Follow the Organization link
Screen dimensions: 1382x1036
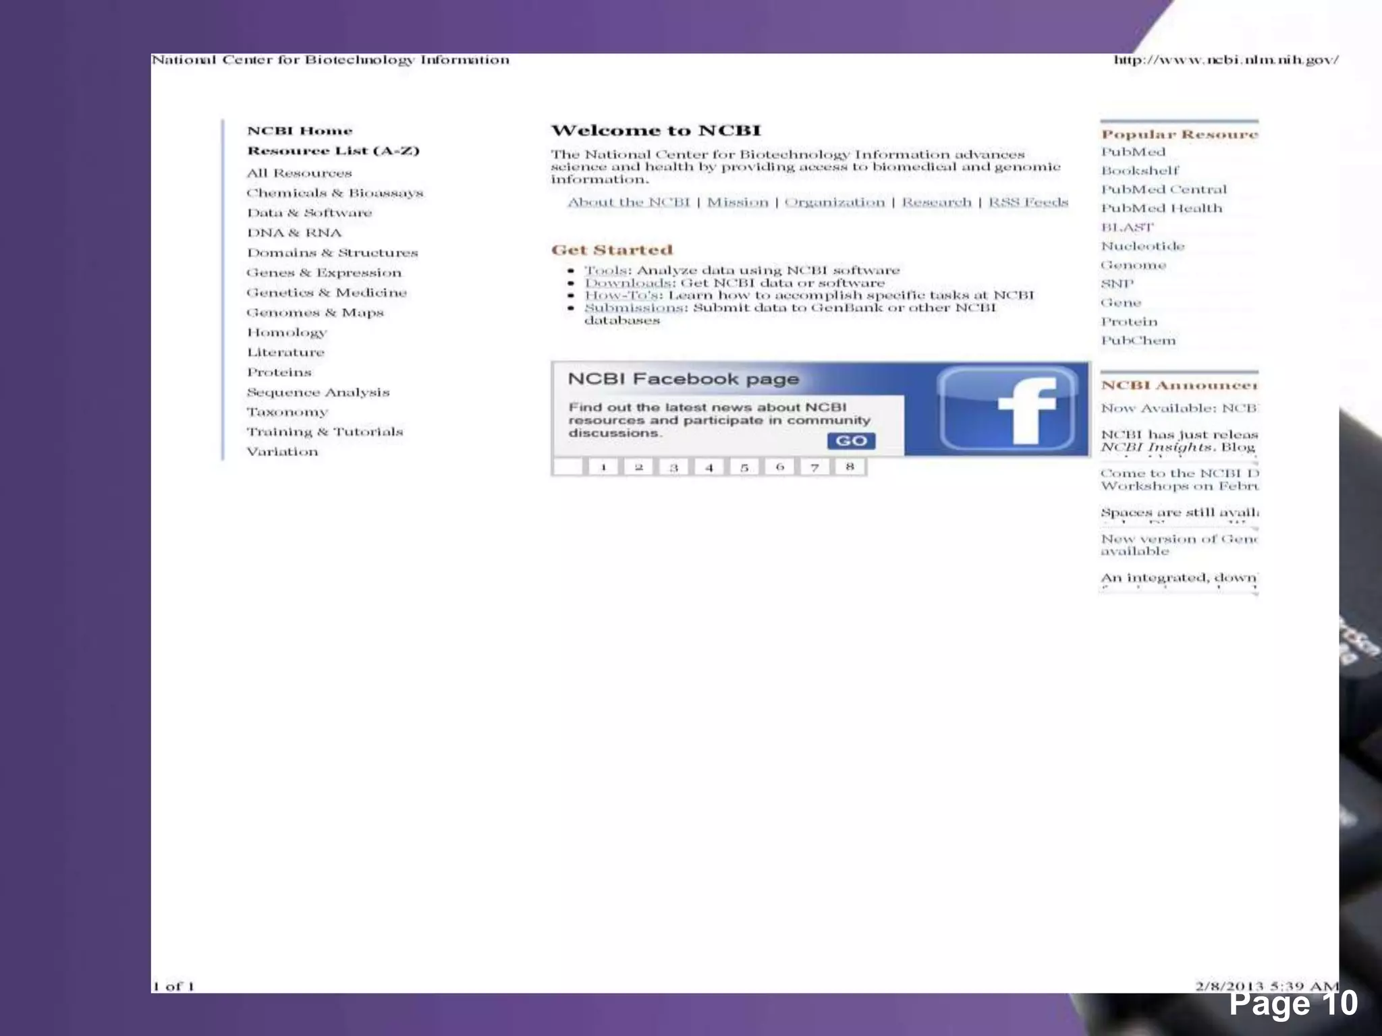pyautogui.click(x=835, y=202)
